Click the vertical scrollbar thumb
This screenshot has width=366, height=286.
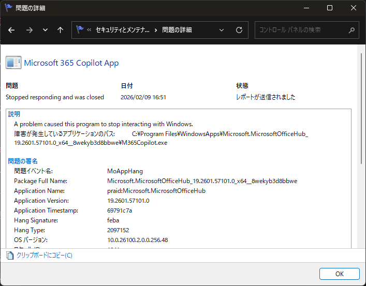click(x=361, y=109)
